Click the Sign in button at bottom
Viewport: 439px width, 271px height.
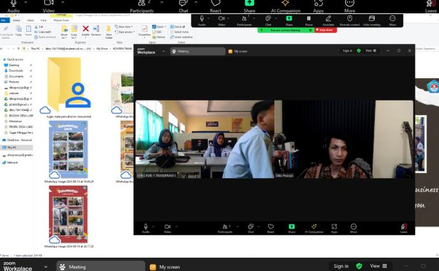coord(341,266)
